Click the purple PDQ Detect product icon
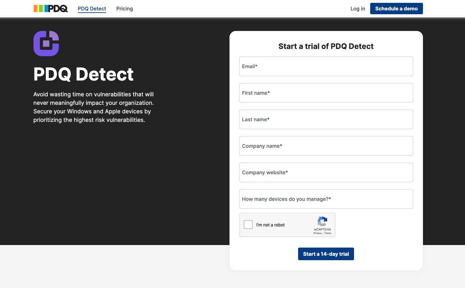The width and height of the screenshot is (465, 288). point(46,44)
